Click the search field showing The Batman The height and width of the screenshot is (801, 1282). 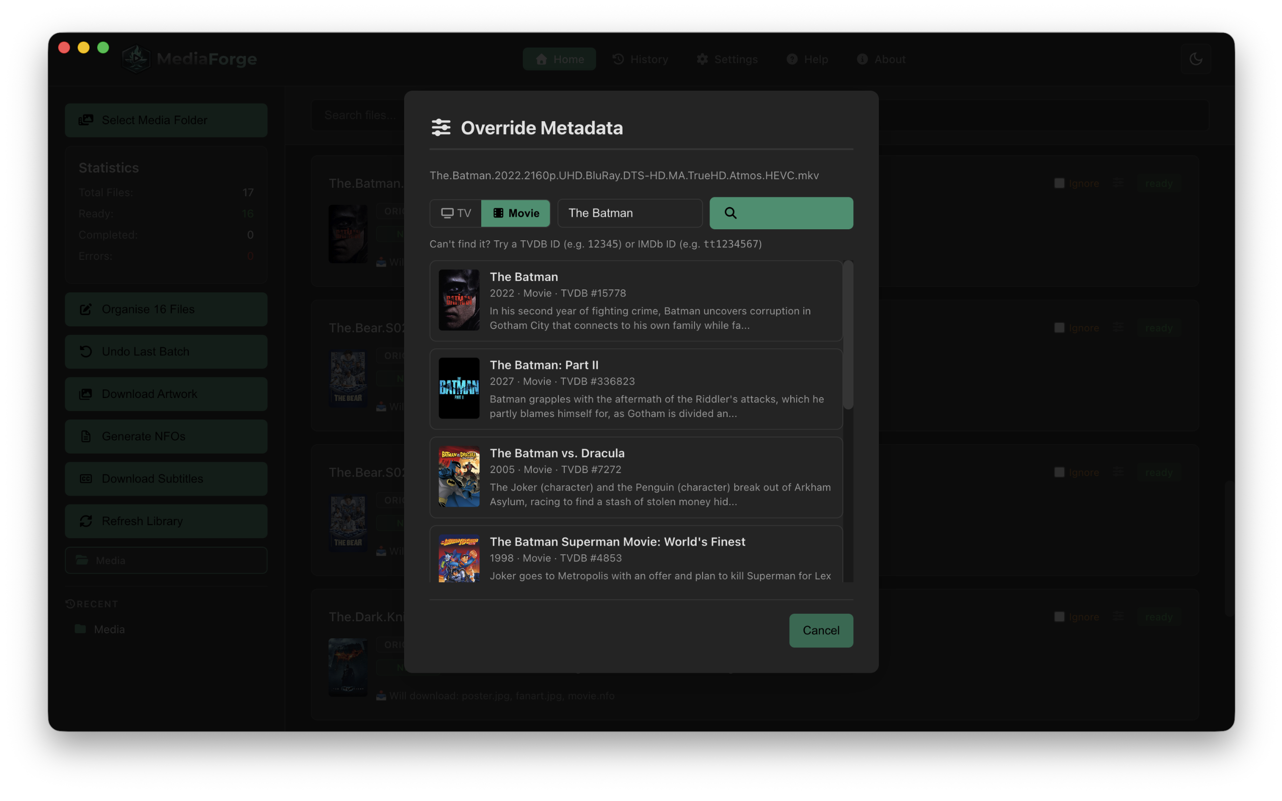click(629, 213)
